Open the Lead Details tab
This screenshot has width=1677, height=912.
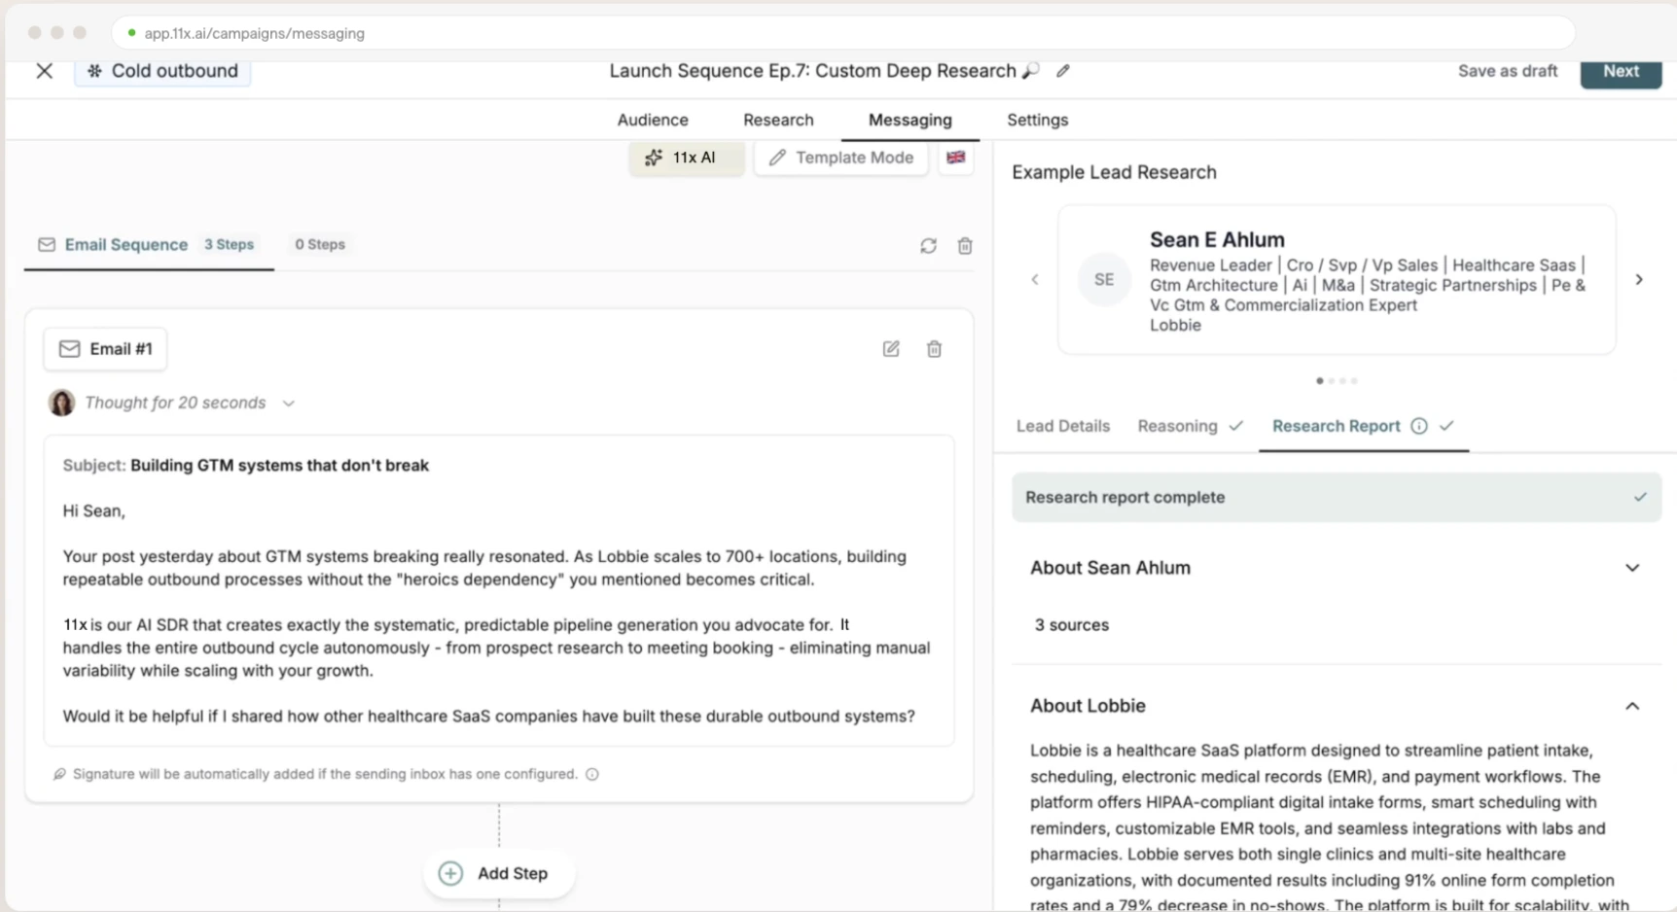pos(1063,426)
